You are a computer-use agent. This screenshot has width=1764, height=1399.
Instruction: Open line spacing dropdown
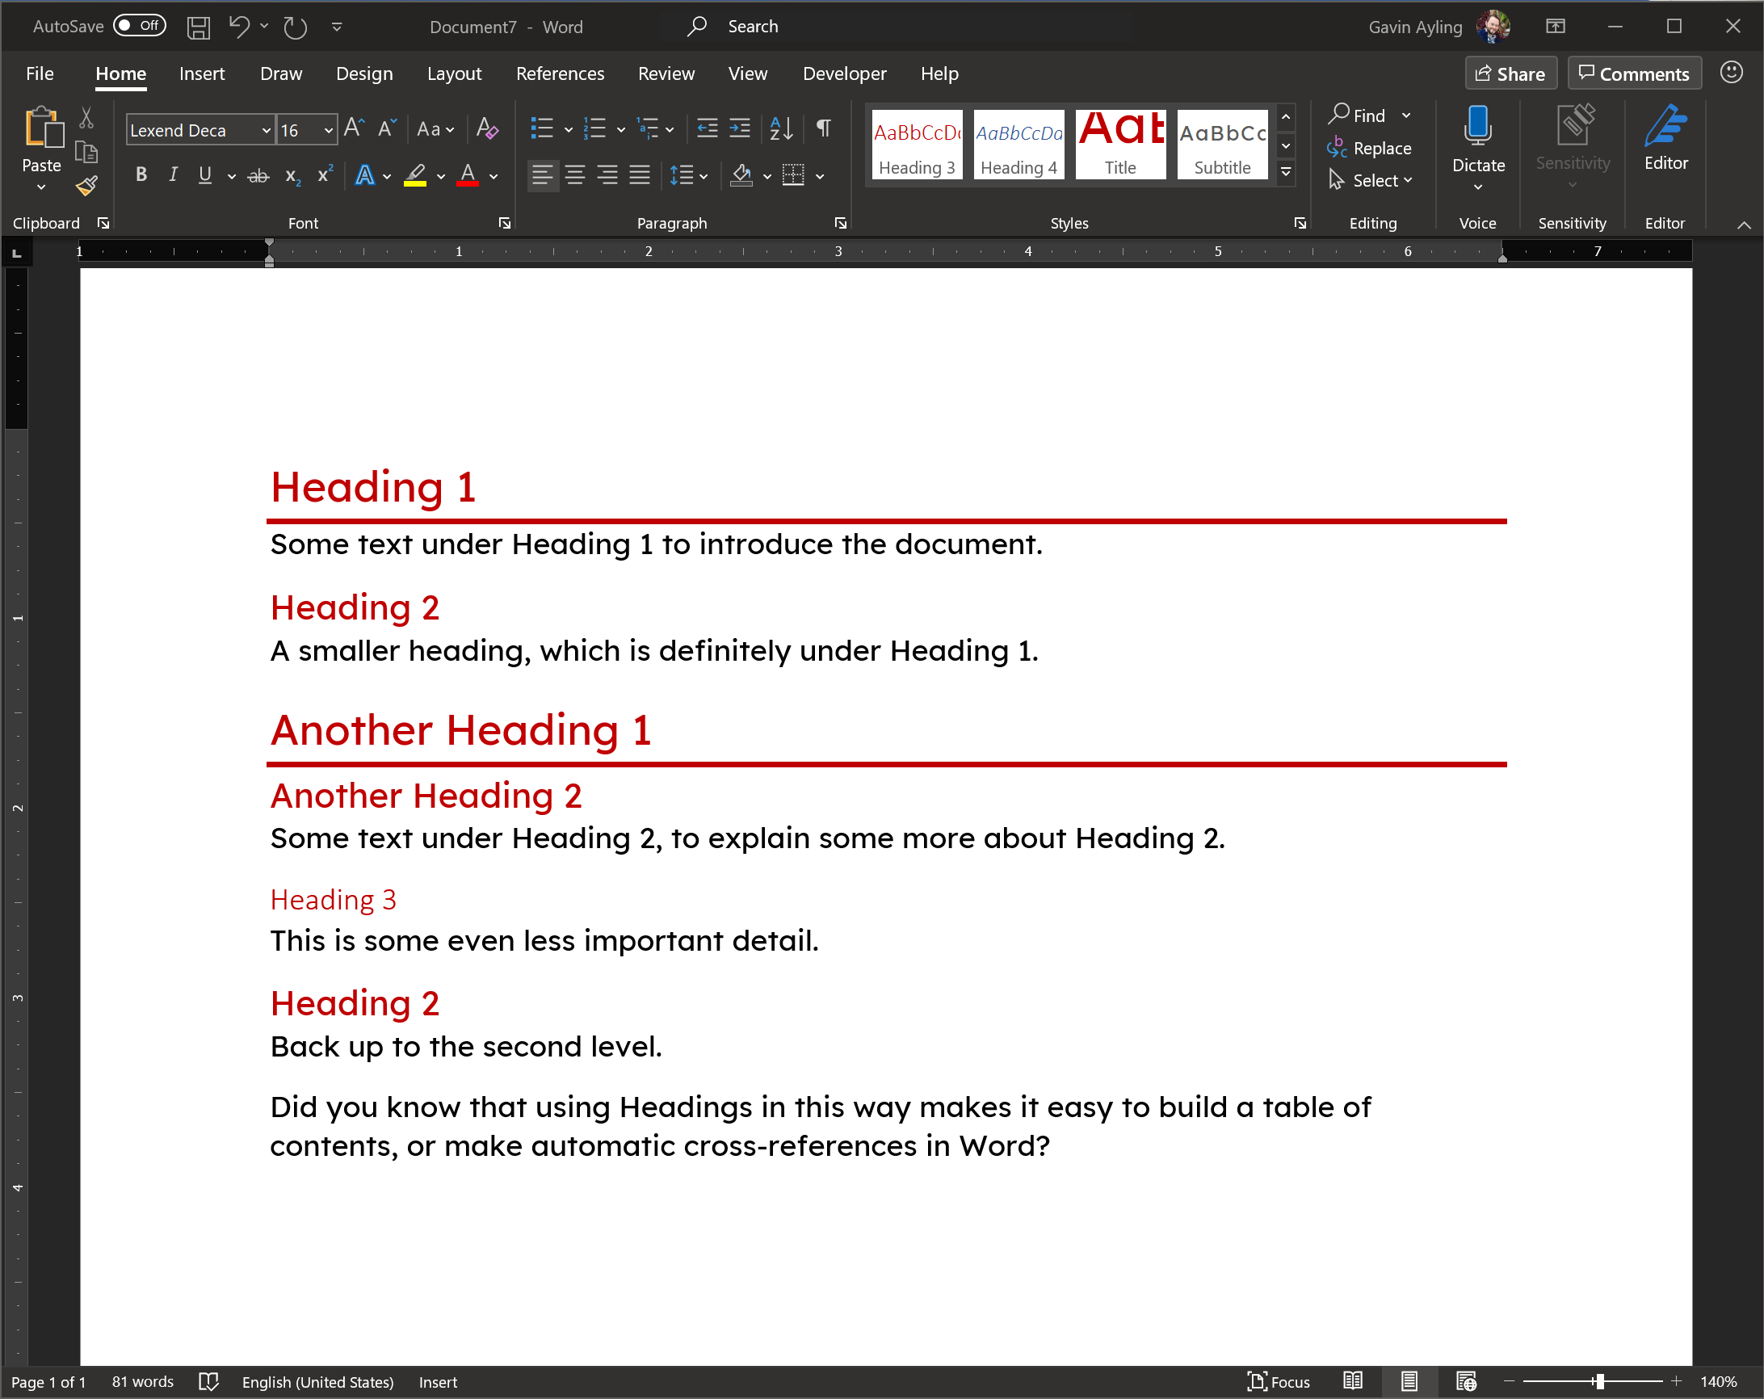[689, 175]
